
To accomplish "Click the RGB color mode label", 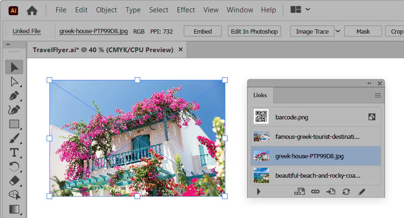I will [x=139, y=31].
